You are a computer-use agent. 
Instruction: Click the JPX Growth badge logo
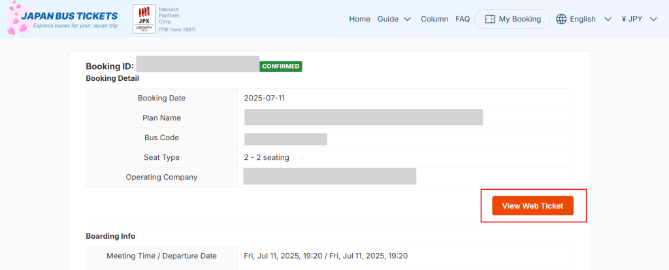[x=144, y=19]
